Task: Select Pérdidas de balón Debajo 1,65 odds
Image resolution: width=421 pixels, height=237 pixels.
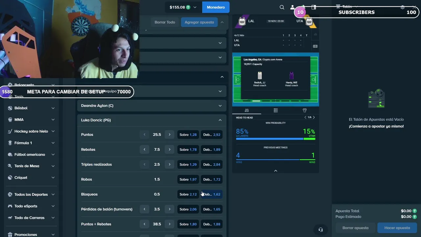Action: click(x=211, y=209)
